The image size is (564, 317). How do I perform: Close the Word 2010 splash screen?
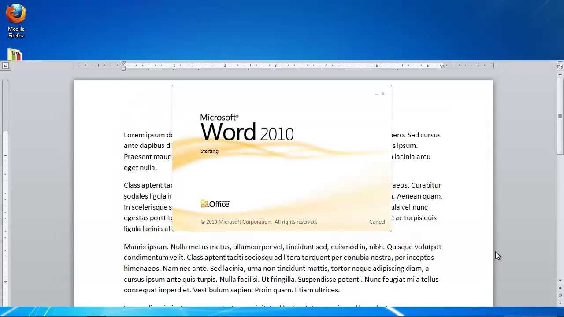[383, 93]
